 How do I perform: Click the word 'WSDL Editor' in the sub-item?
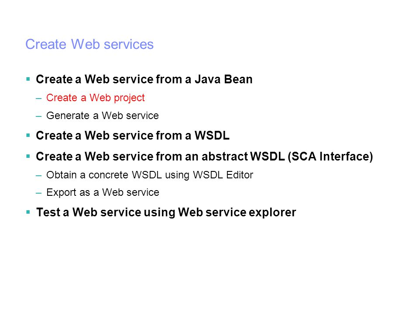coord(223,175)
